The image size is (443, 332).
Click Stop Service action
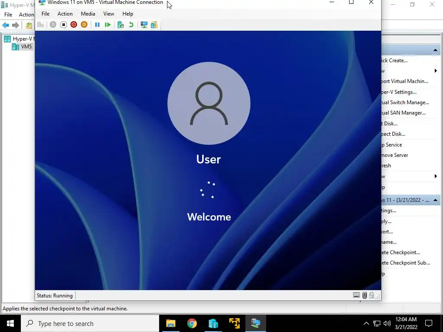(392, 145)
